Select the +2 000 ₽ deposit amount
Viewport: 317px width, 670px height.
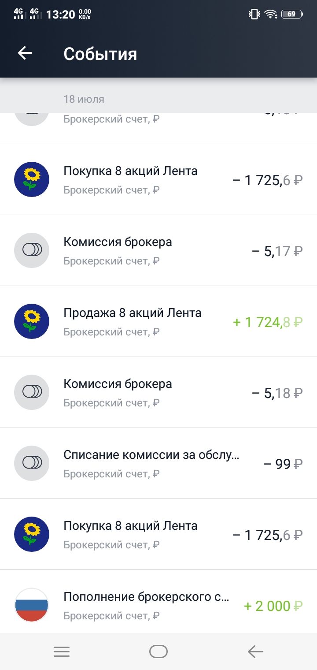(273, 606)
